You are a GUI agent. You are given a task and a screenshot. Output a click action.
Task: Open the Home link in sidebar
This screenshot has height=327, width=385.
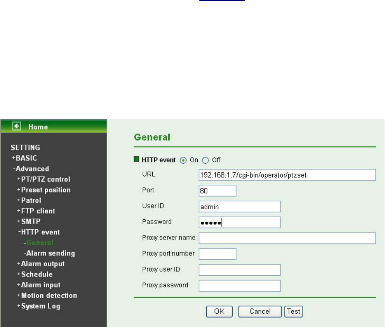[x=38, y=127]
